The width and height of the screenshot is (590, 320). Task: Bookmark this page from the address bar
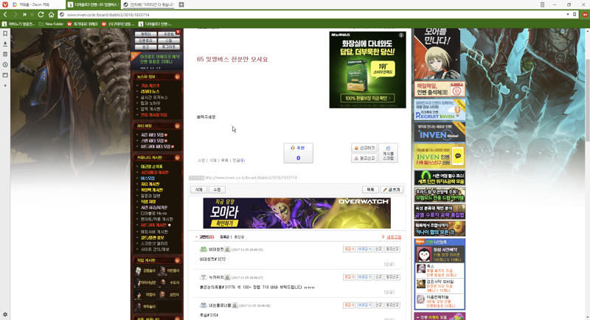575,15
